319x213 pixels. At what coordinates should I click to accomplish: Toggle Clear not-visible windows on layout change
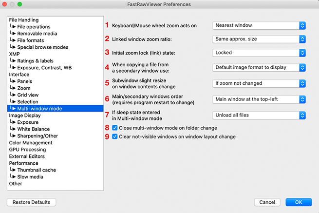click(115, 137)
